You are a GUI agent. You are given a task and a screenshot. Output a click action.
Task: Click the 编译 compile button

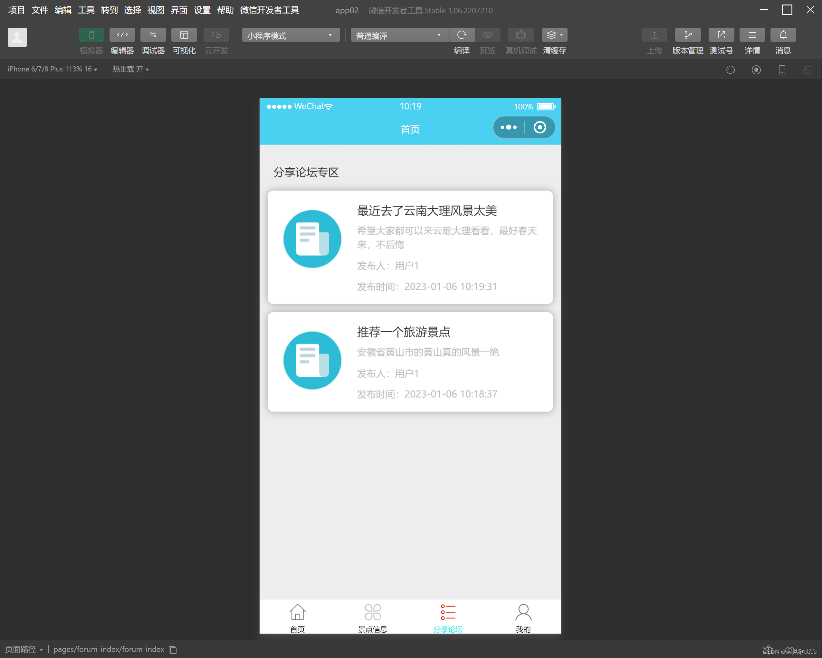pos(462,35)
